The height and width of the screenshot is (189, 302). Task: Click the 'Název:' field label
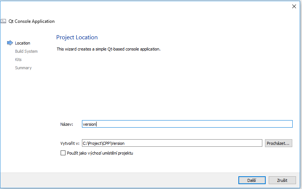click(67, 124)
